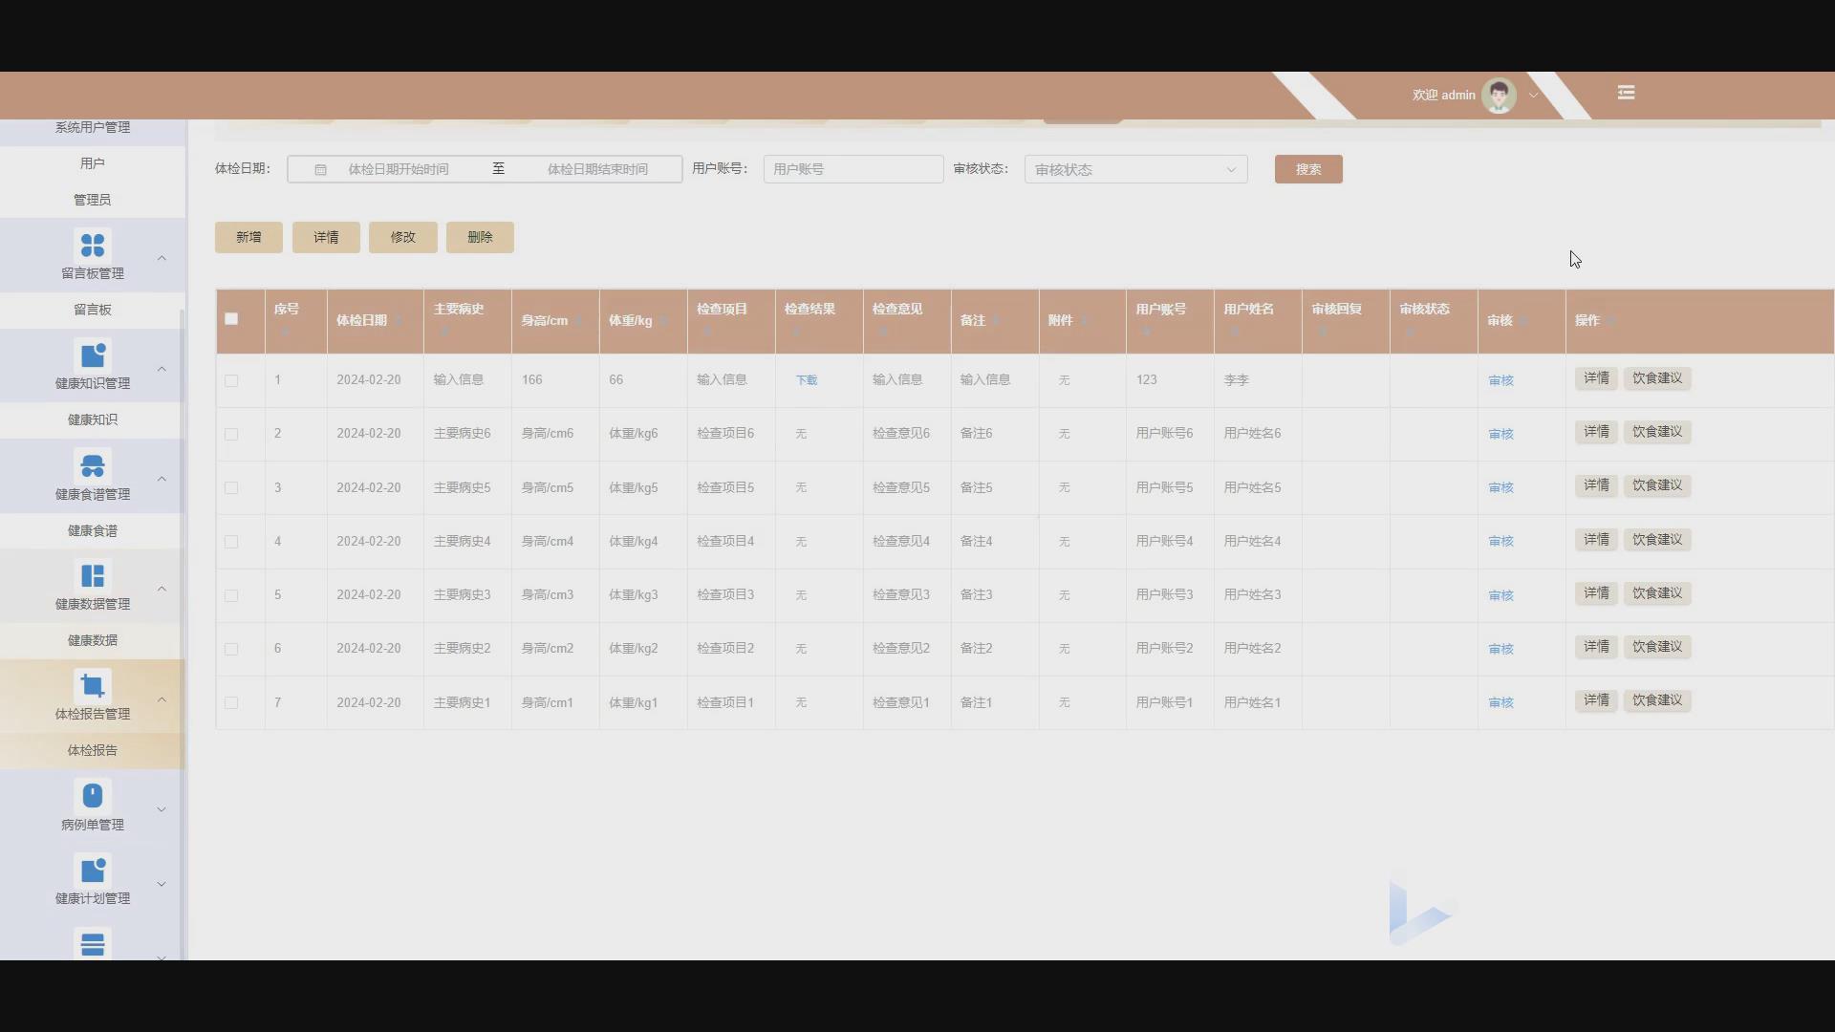Collapse the 留言板管理 section chevron

162,258
